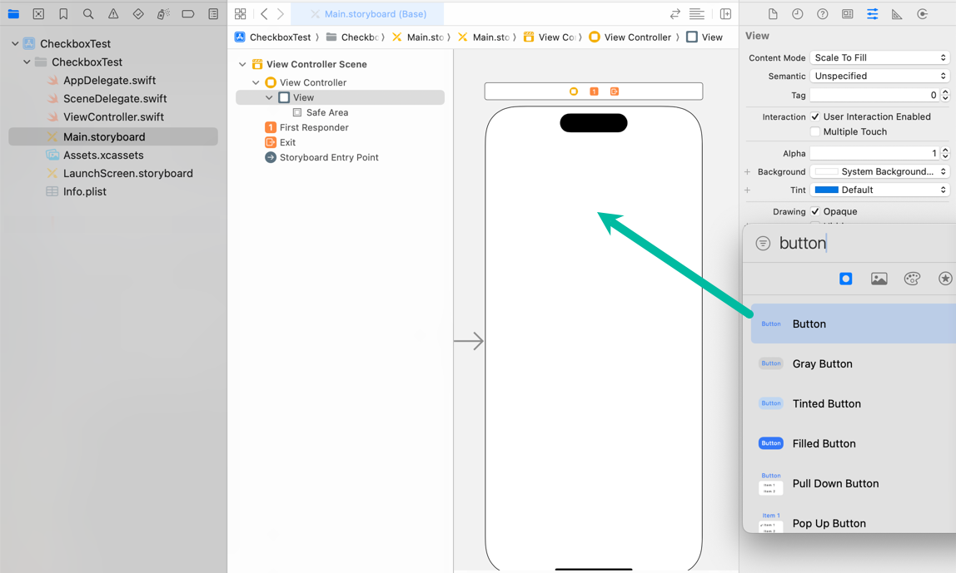Show image media library tab

pyautogui.click(x=879, y=279)
